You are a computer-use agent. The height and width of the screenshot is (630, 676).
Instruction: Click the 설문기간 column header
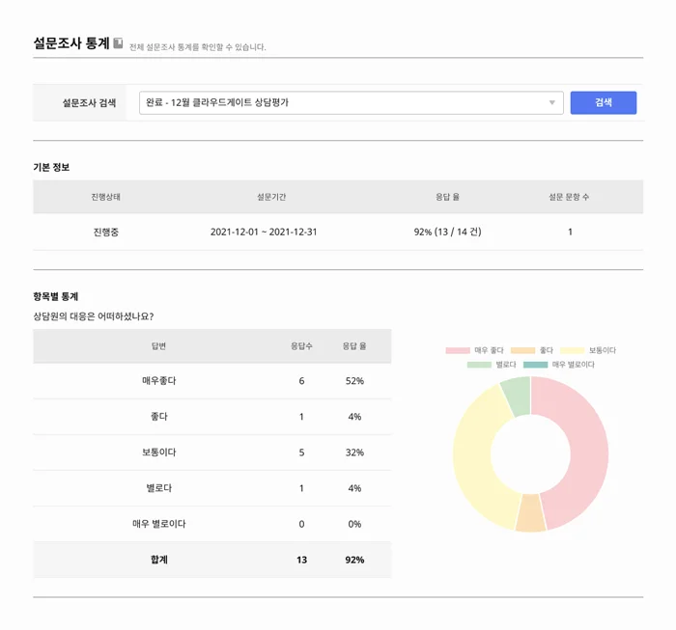point(271,197)
